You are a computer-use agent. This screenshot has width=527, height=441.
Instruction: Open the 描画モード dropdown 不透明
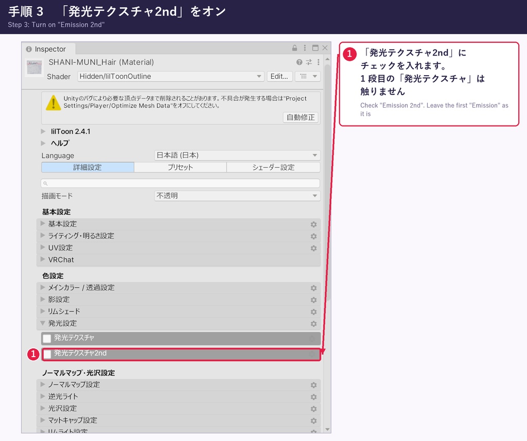click(x=237, y=196)
